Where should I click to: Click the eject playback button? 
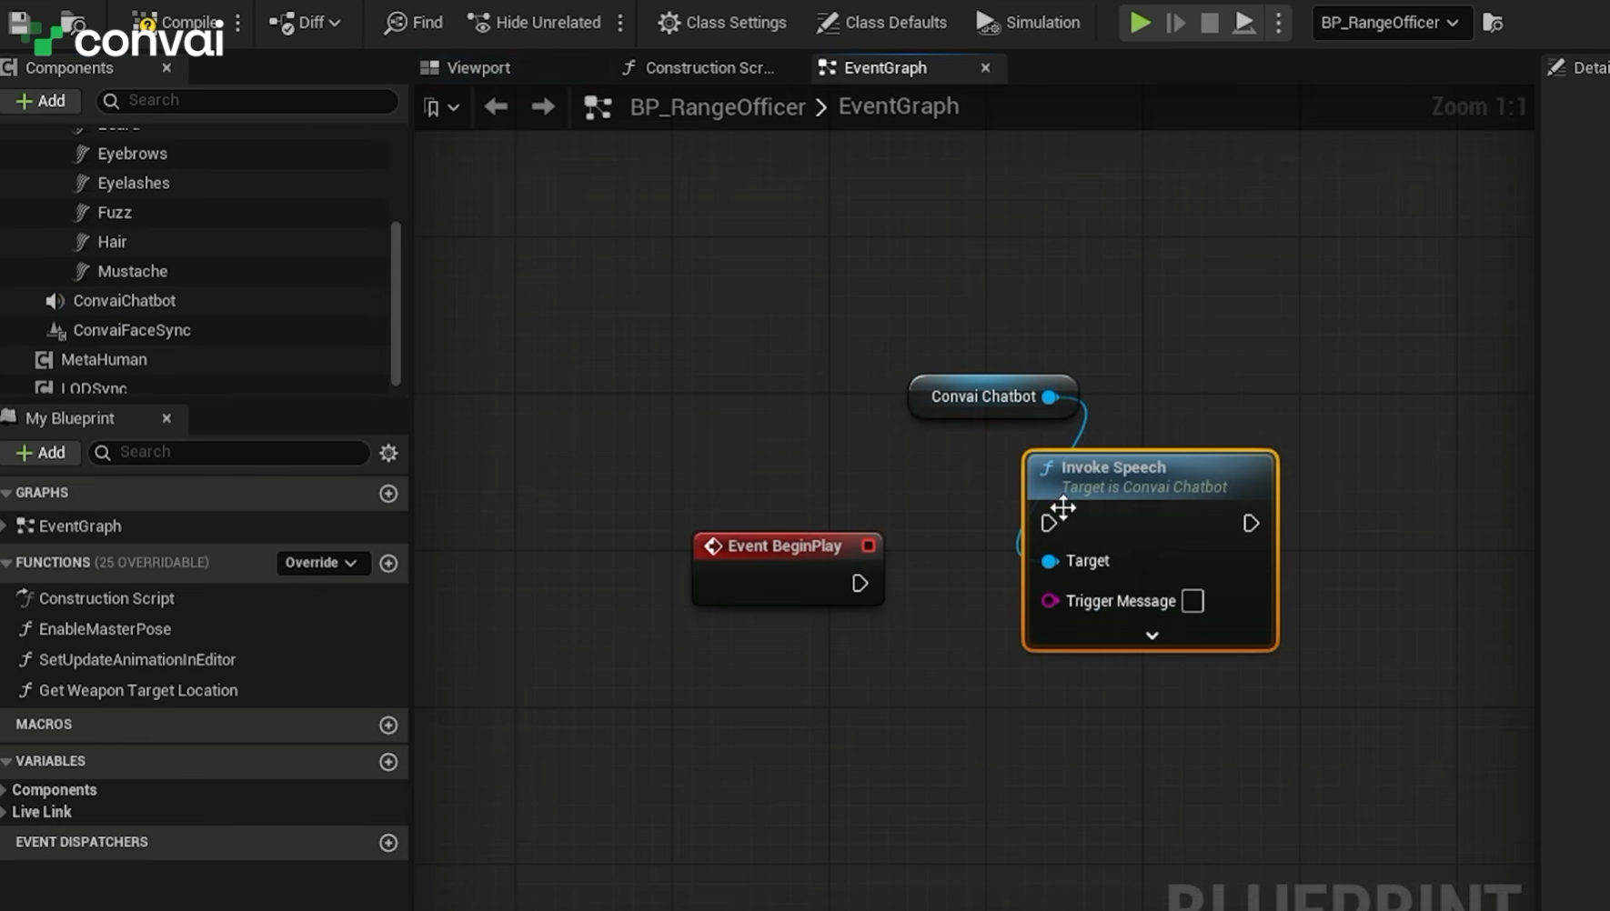point(1243,23)
